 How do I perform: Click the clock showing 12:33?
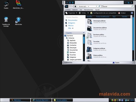pos(132,100)
